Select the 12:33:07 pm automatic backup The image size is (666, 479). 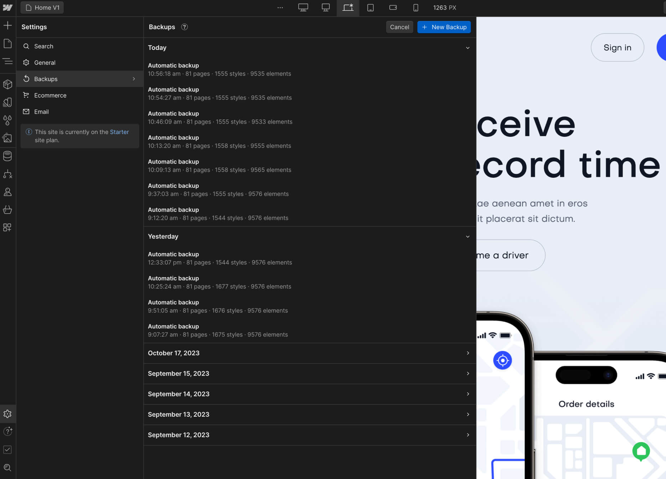(309, 258)
